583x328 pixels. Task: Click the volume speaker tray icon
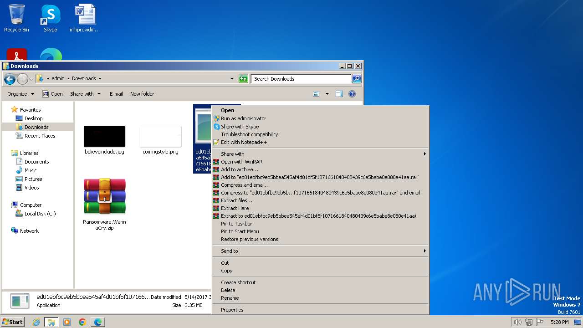[x=517, y=322]
